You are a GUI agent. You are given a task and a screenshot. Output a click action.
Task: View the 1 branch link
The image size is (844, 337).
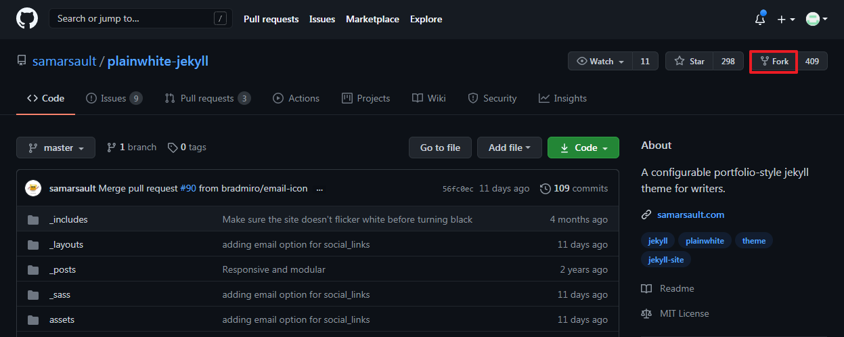[x=131, y=148]
